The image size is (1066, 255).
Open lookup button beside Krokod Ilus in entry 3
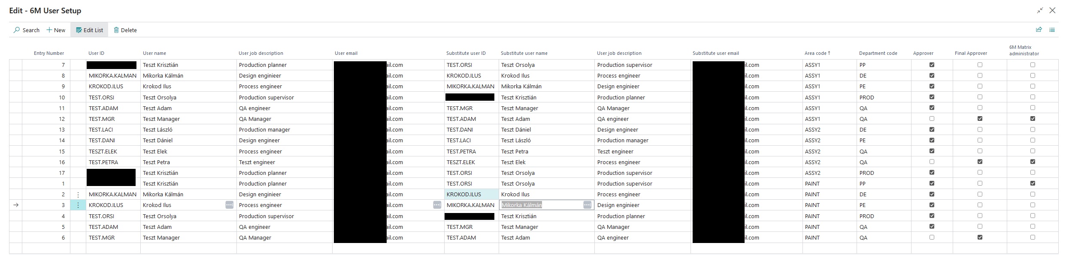229,205
